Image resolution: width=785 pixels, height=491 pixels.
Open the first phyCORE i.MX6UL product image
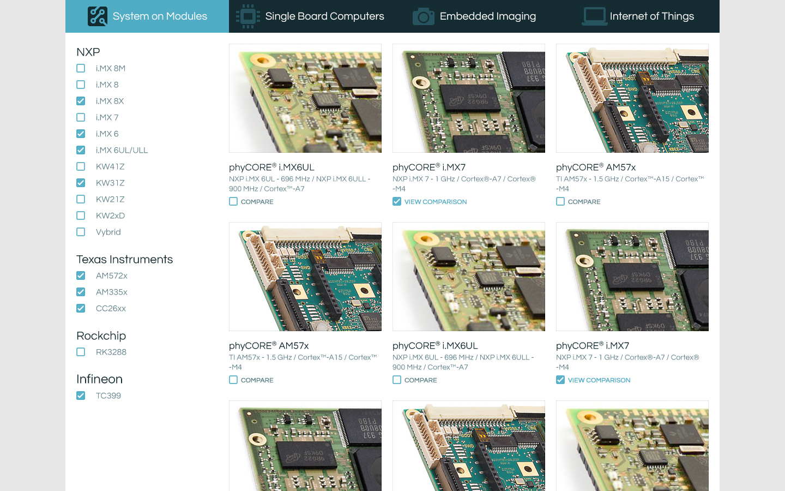click(x=305, y=98)
